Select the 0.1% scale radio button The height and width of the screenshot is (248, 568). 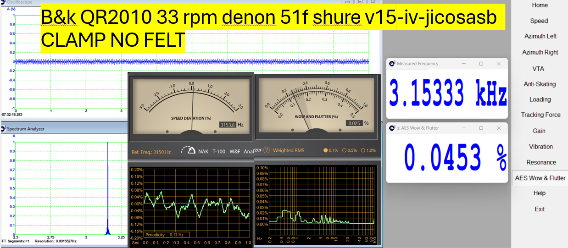tap(326, 150)
